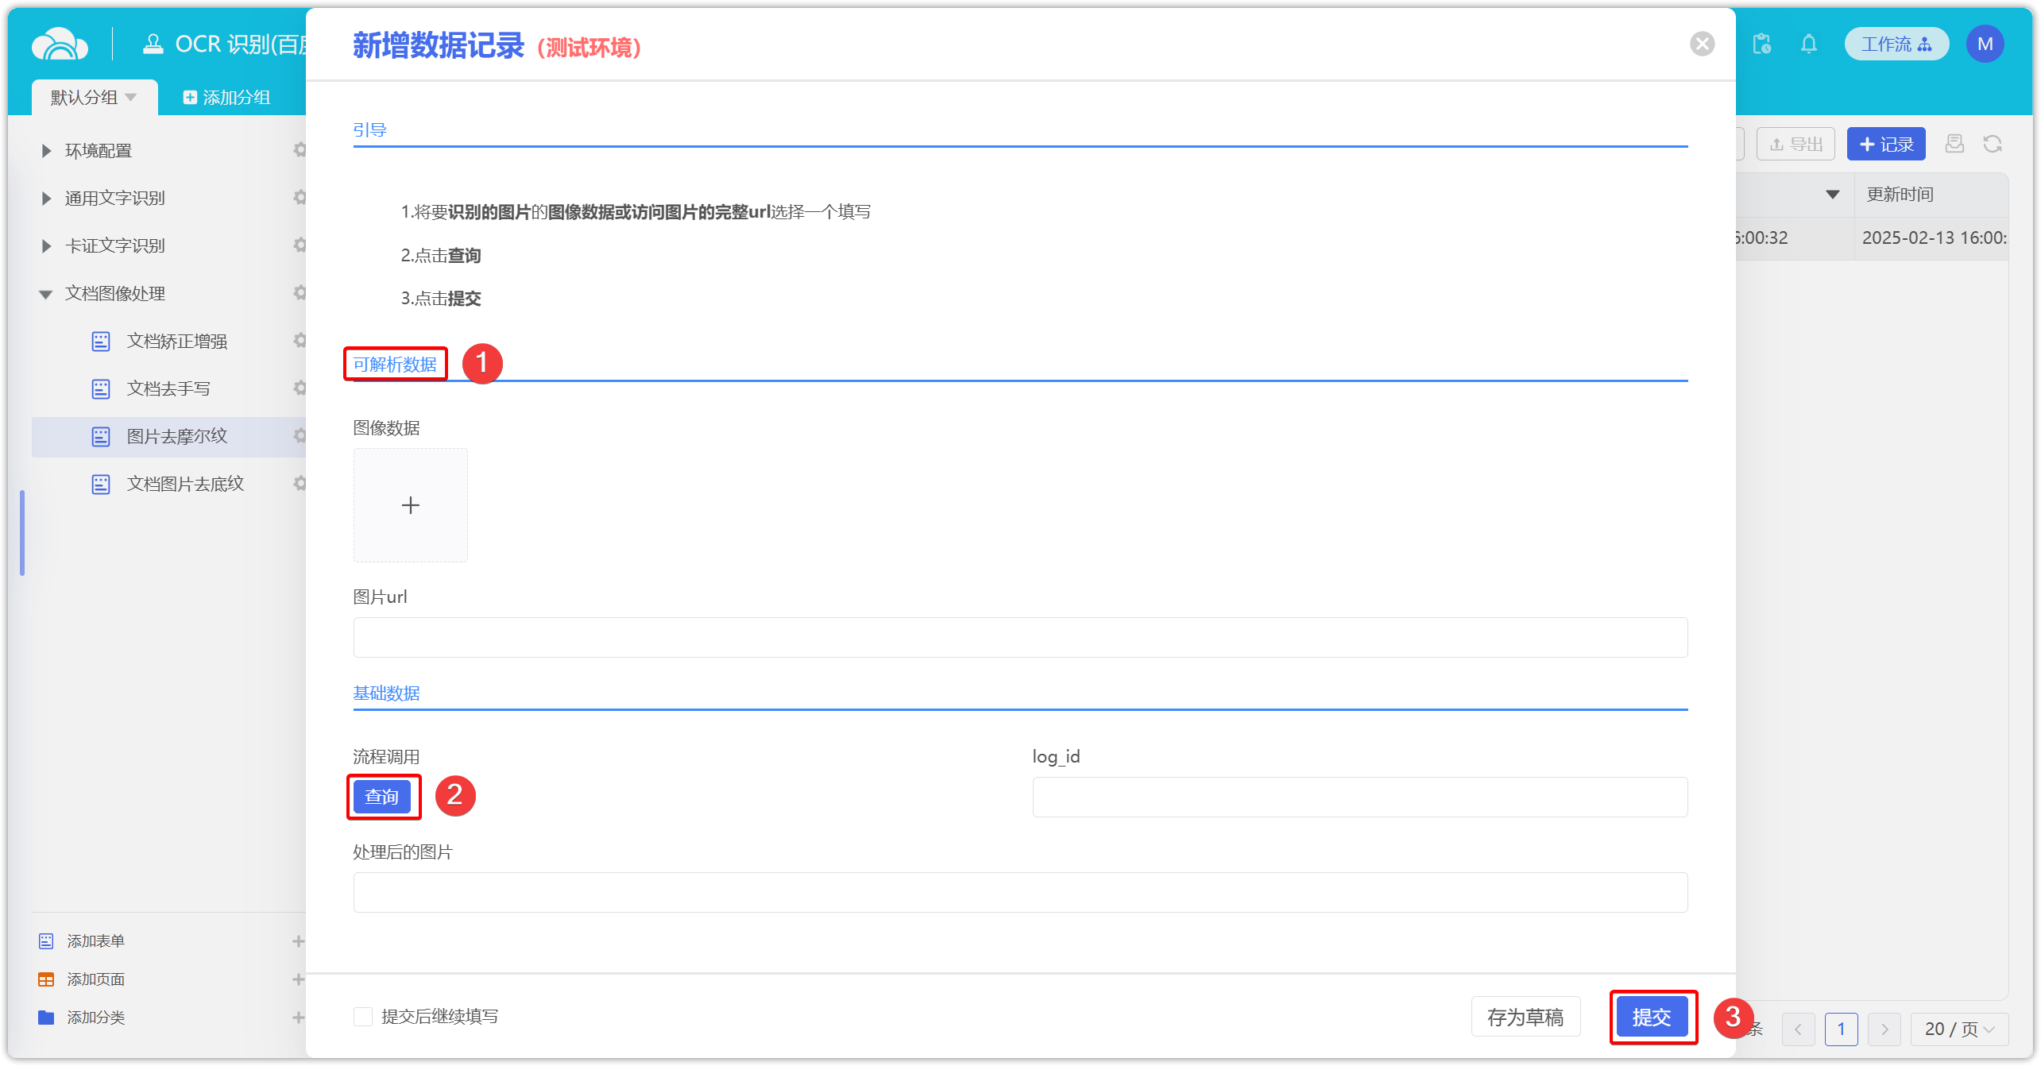Focus the 图片url input field
The width and height of the screenshot is (2041, 1066).
1020,638
